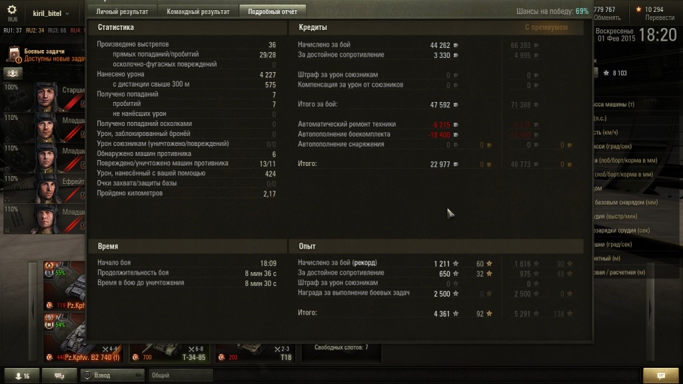Screen dimensions: 683x384
Task: Click the gold star beside 60 free experience
Action: (x=489, y=263)
